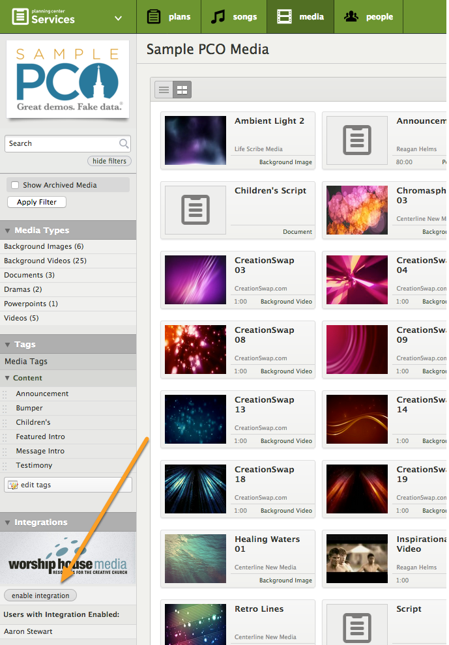The height and width of the screenshot is (645, 449).
Task: Filter by Dramas (2)
Action: 23,289
